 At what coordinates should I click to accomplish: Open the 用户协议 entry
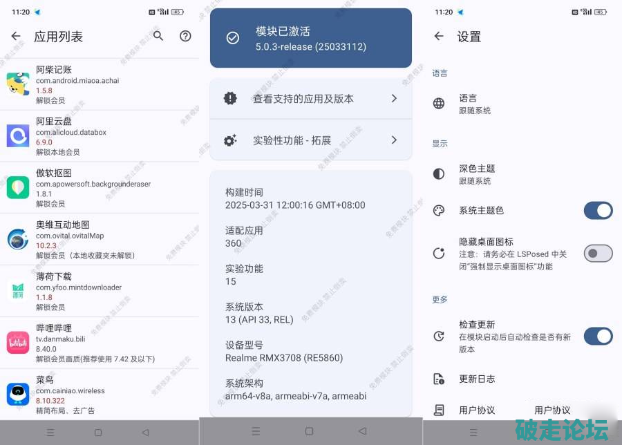pos(477,410)
